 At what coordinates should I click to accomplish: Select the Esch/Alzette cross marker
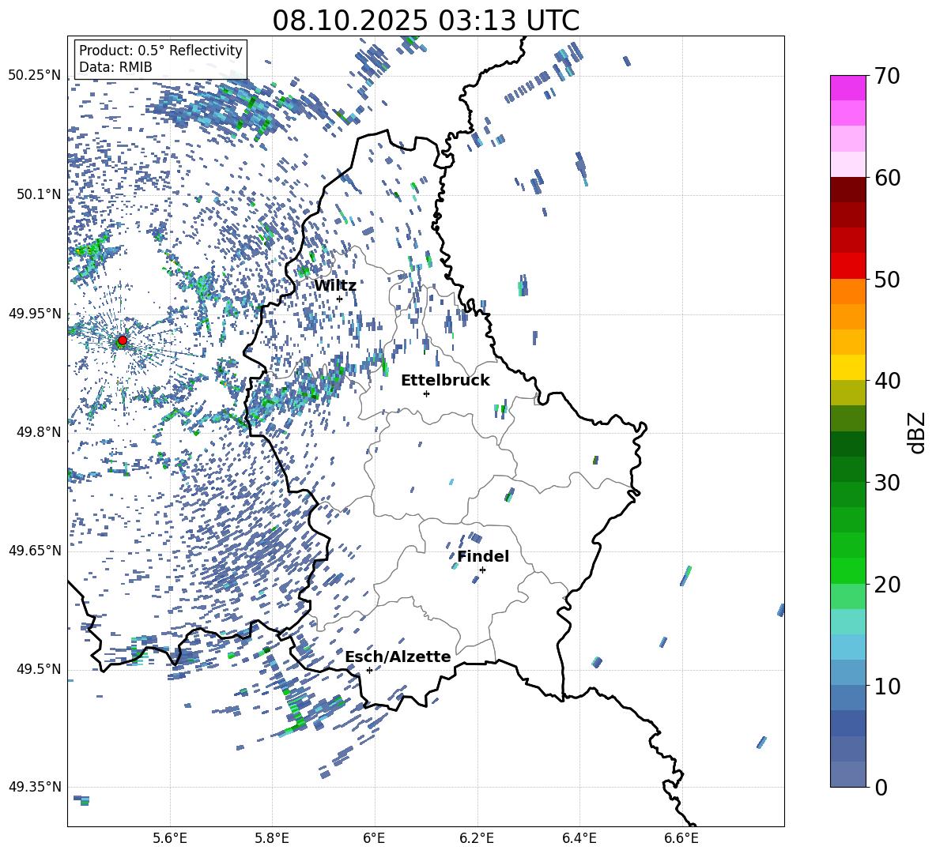pyautogui.click(x=369, y=670)
